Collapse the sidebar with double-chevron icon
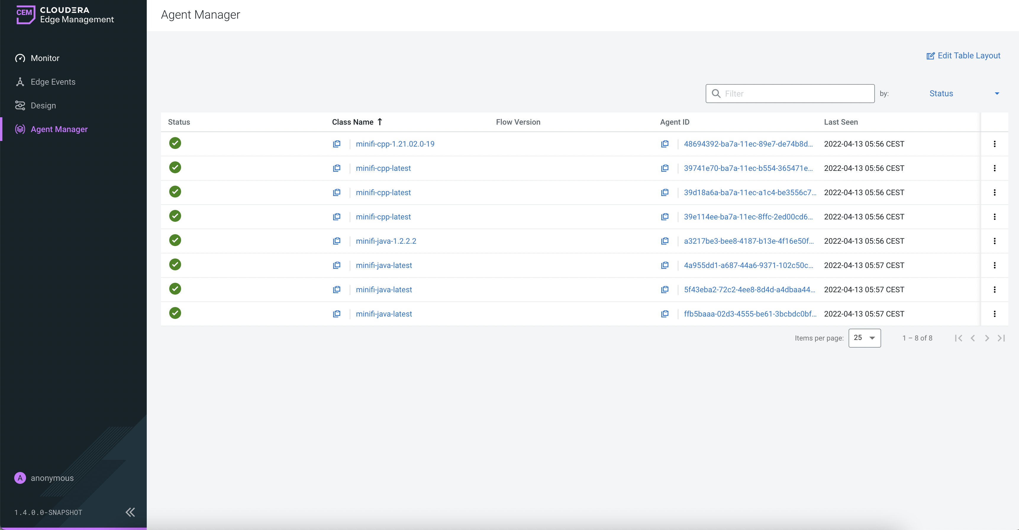This screenshot has width=1019, height=530. pyautogui.click(x=130, y=512)
